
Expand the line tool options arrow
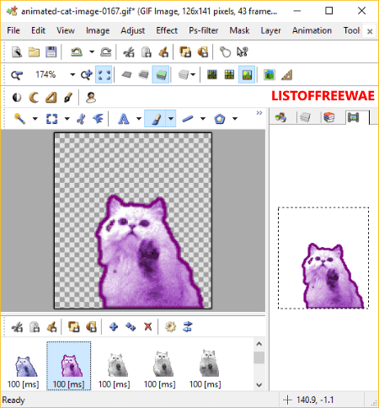tap(203, 119)
